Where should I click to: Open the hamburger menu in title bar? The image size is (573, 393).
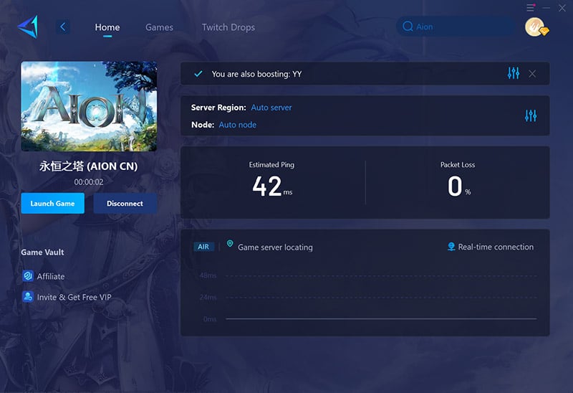[x=531, y=8]
